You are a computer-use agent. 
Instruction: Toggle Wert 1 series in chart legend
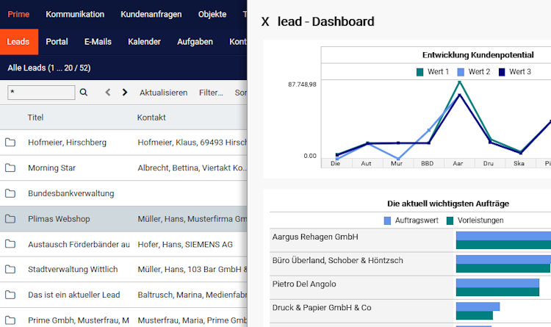click(433, 72)
